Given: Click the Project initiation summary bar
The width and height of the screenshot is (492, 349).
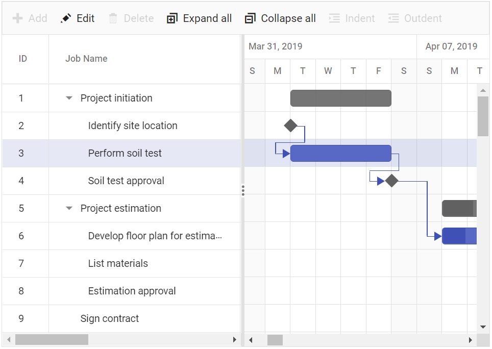Looking at the screenshot, I should [x=340, y=98].
